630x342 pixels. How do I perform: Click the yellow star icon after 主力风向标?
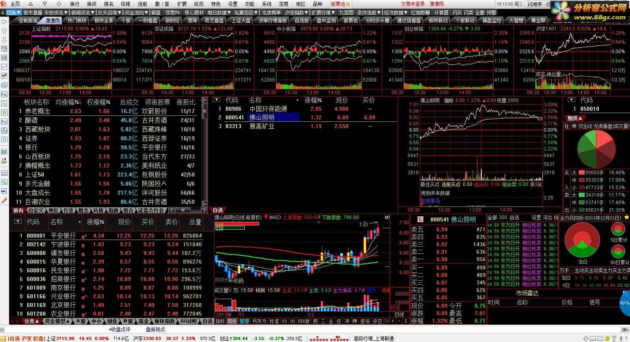[x=627, y=217]
